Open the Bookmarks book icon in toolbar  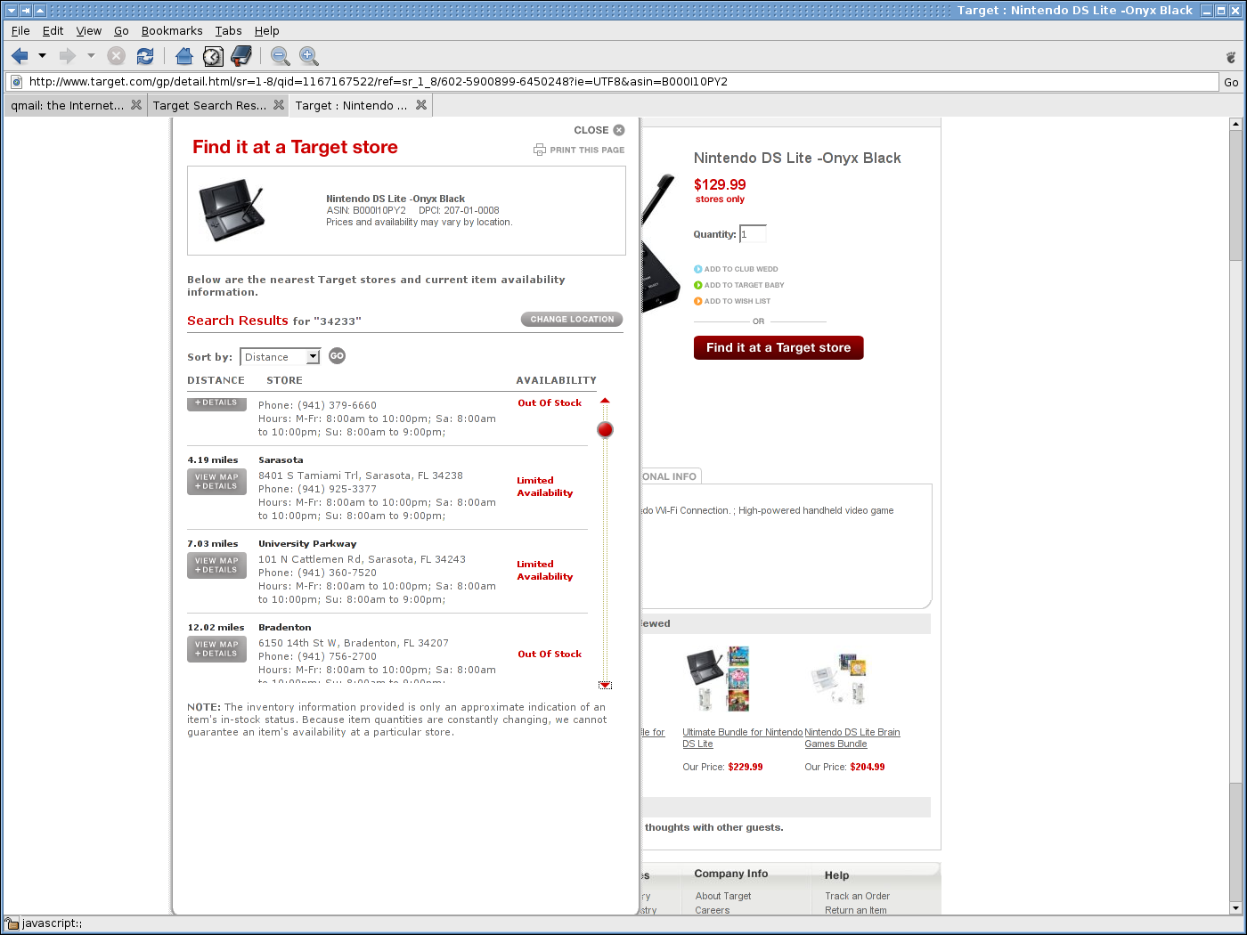pos(241,56)
